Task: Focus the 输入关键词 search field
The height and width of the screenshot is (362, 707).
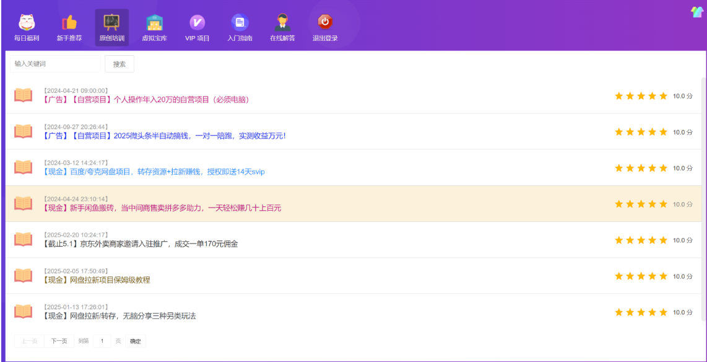Action: pos(54,64)
